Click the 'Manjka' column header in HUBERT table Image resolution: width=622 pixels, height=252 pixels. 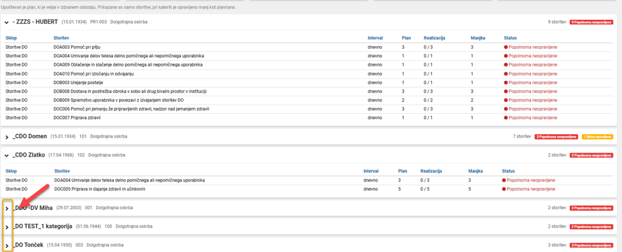[x=478, y=38]
